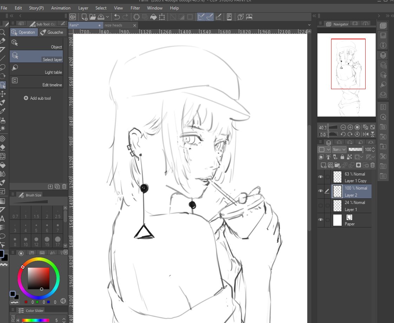
Task: Open scale/rotate transform toolbar icon
Action: click(162, 17)
